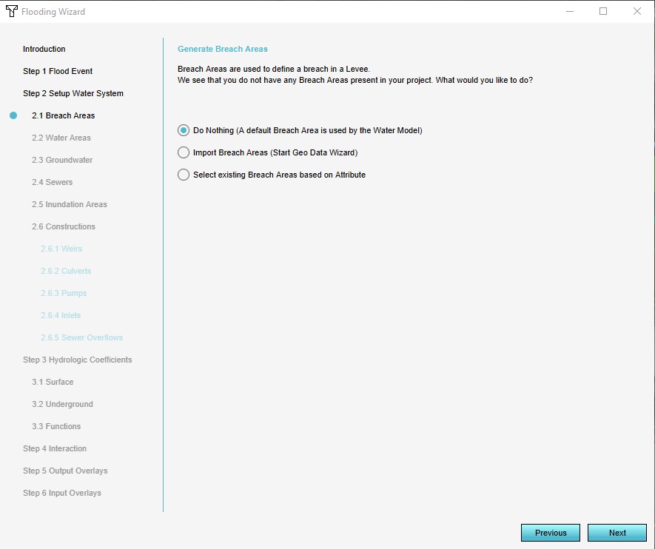Choose Import Breach Areas radio option
Image resolution: width=655 pixels, height=549 pixels.
pos(184,152)
